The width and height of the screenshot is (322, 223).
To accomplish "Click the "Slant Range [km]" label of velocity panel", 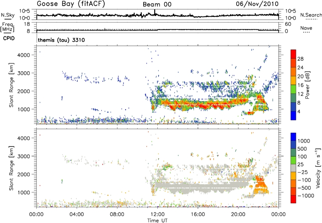I will point(11,168).
